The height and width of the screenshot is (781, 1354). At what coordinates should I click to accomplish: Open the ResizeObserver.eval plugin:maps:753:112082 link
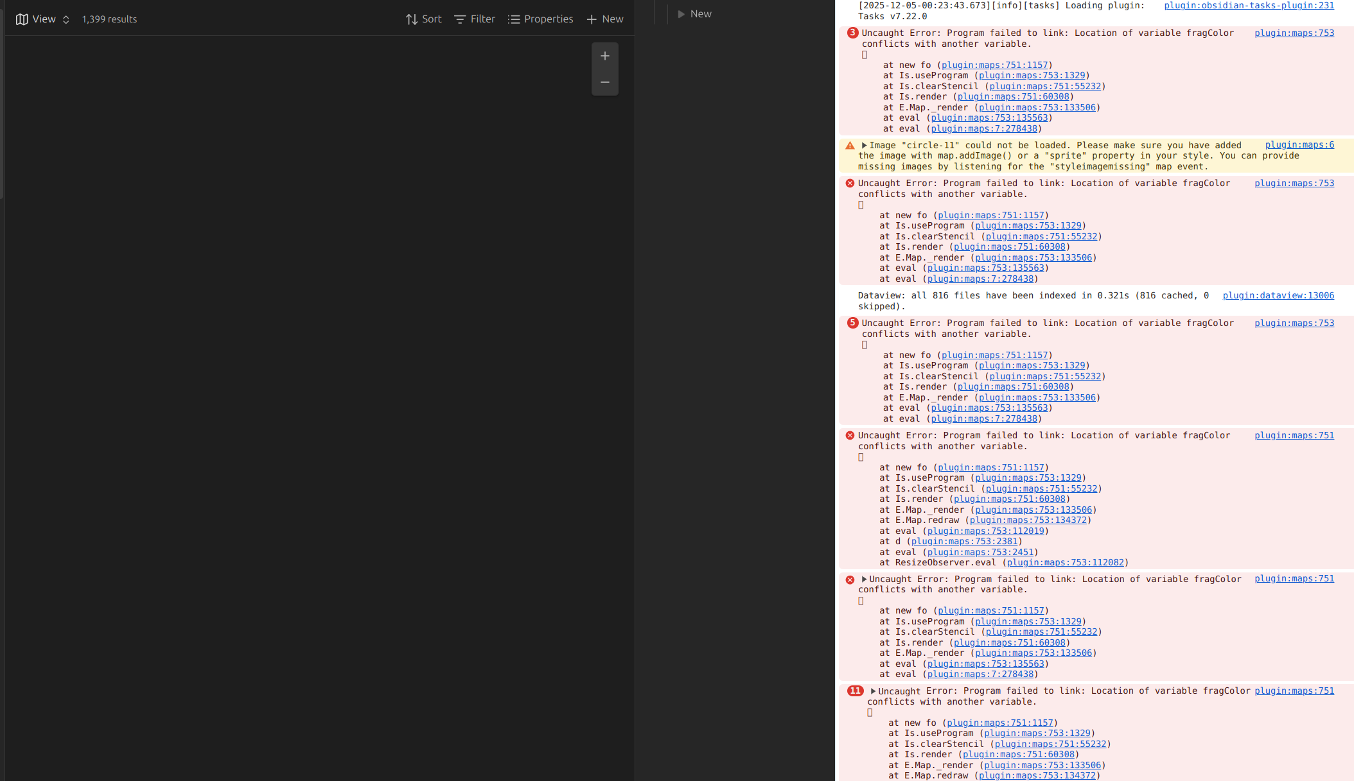coord(1065,562)
